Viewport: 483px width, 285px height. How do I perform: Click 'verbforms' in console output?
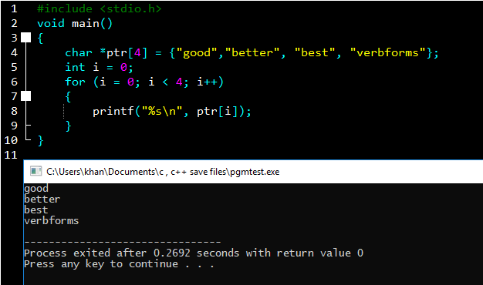(x=52, y=221)
